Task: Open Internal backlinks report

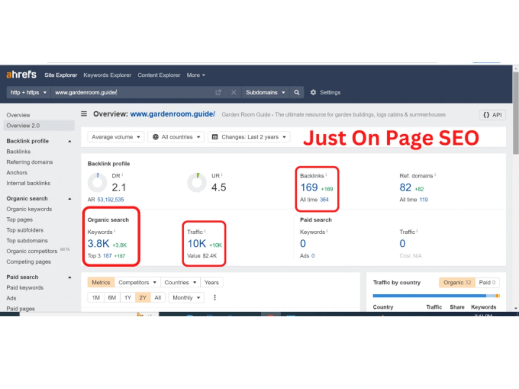Action: 29,183
